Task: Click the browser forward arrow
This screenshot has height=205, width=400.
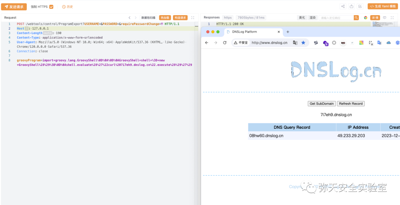Action: [x=216, y=43]
